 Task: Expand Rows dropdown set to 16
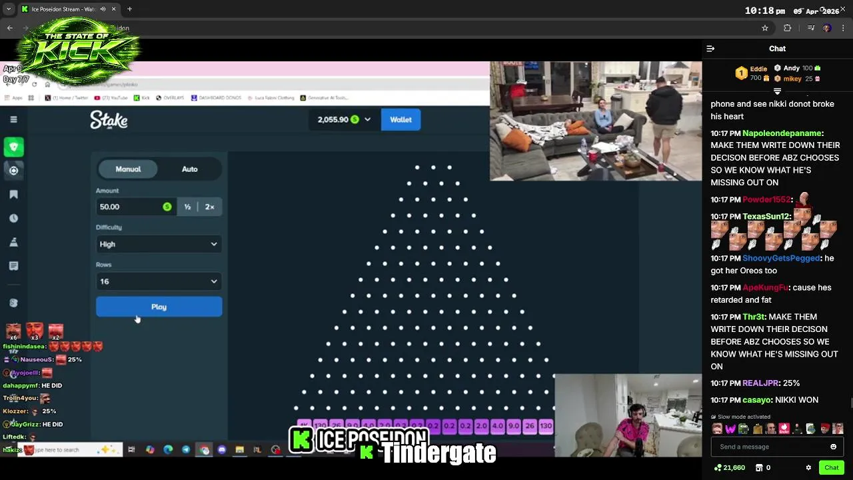tap(159, 281)
